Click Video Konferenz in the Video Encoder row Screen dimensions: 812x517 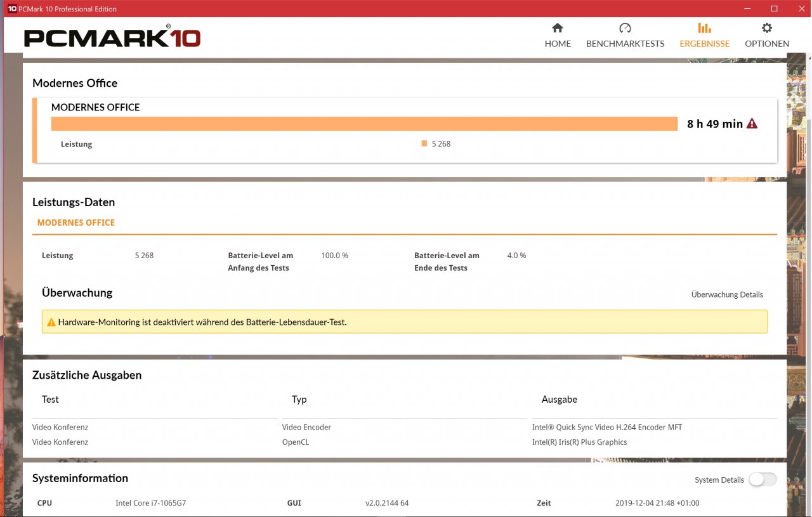(x=60, y=428)
